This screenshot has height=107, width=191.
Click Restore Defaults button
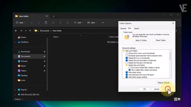164,83
